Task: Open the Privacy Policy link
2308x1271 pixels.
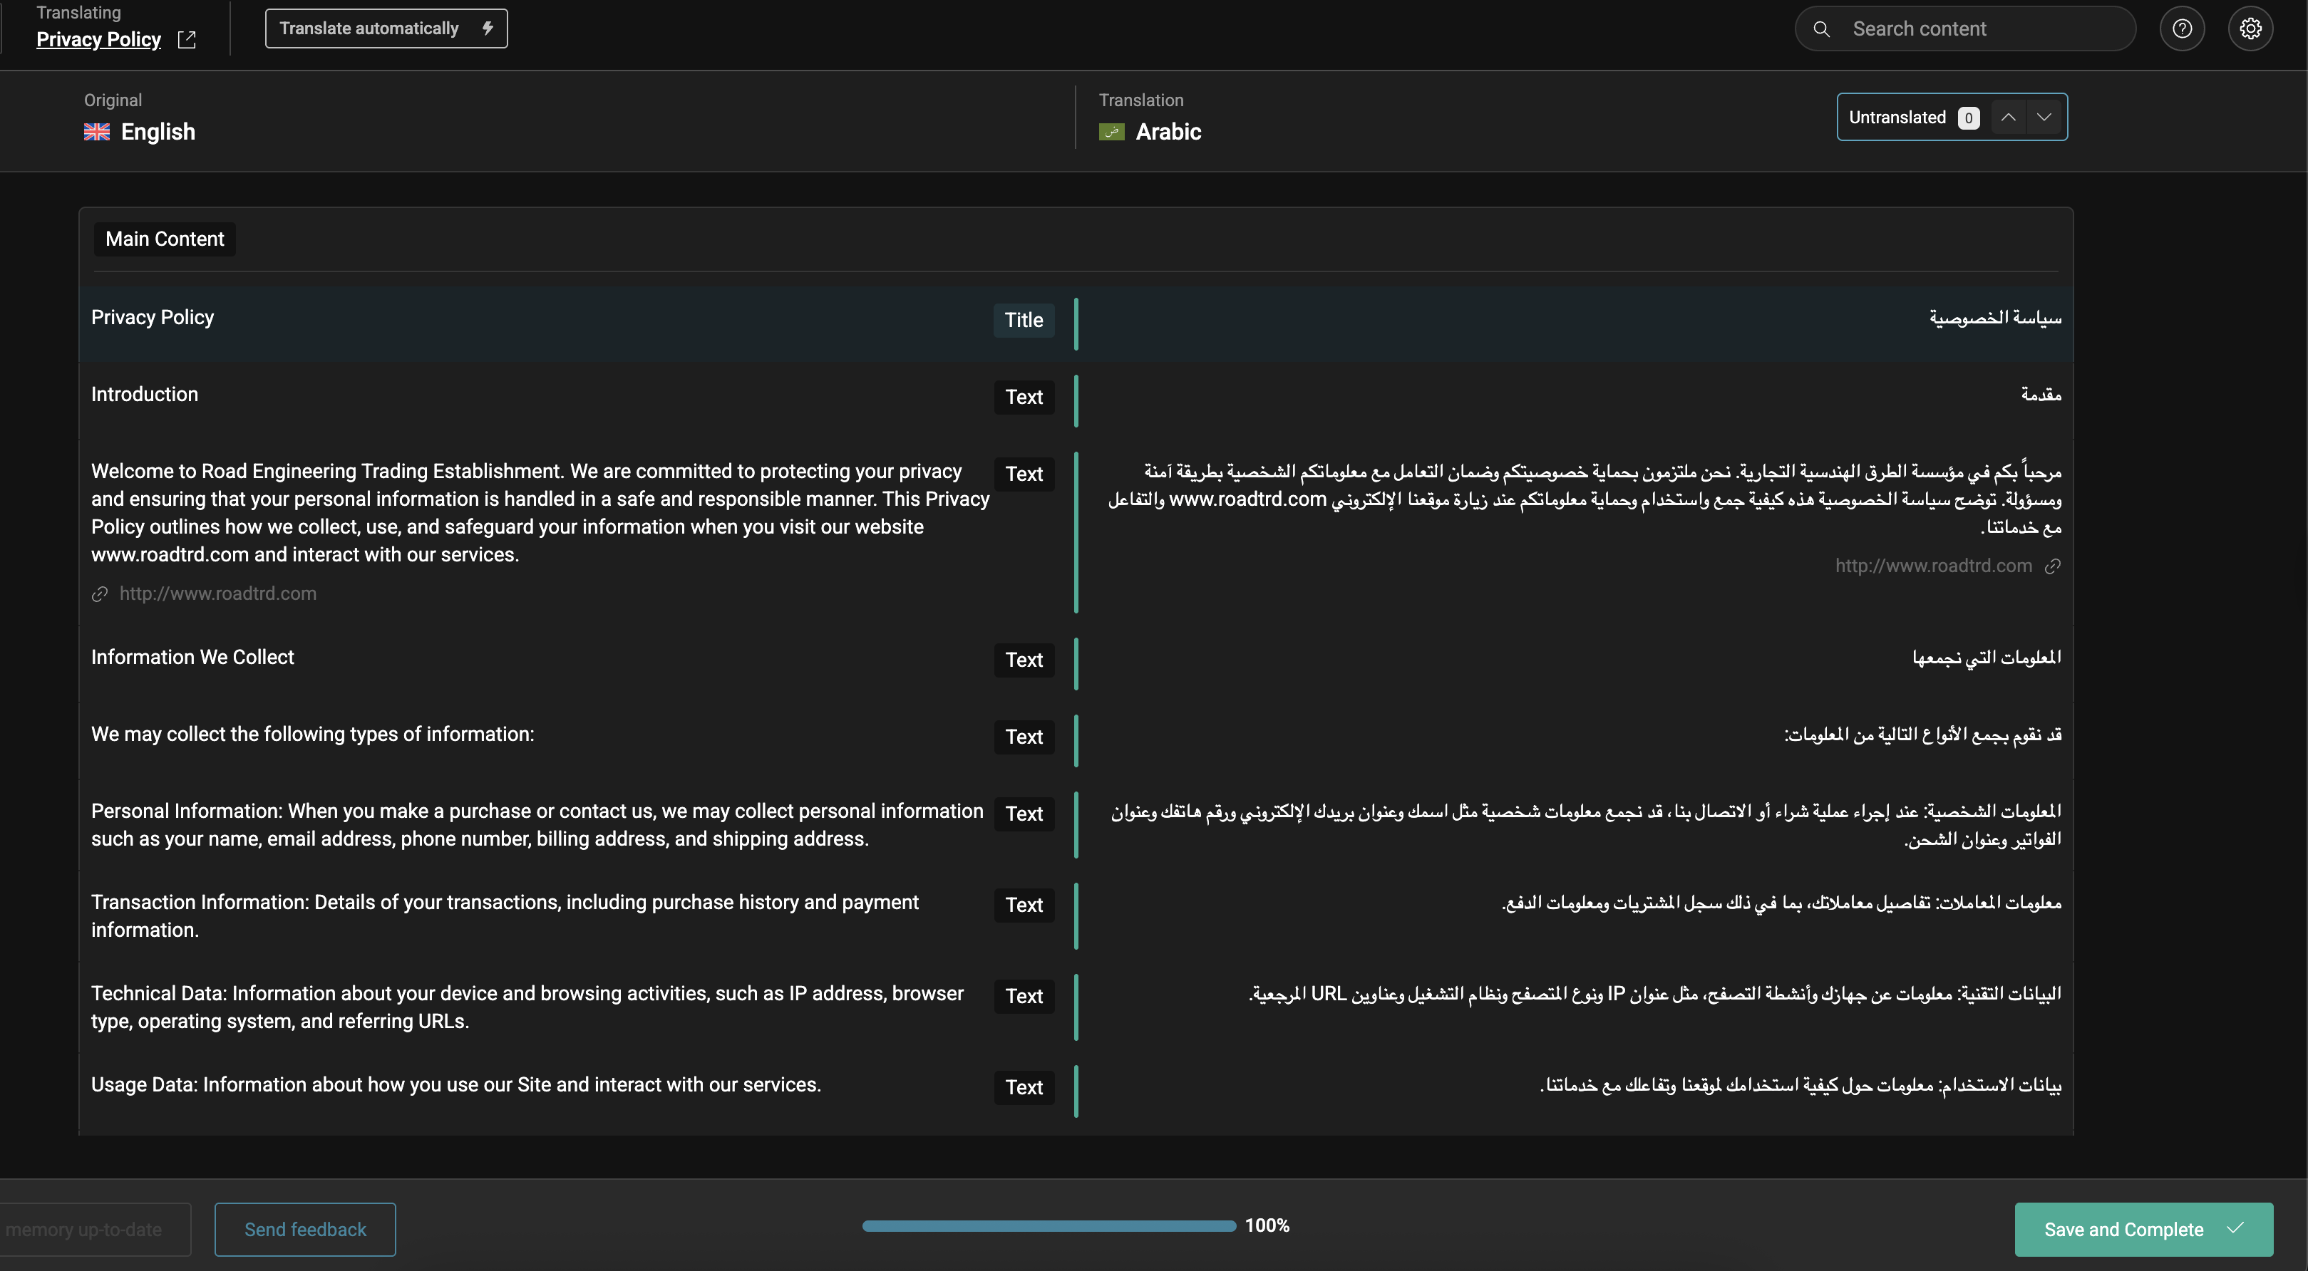Action: (98, 39)
